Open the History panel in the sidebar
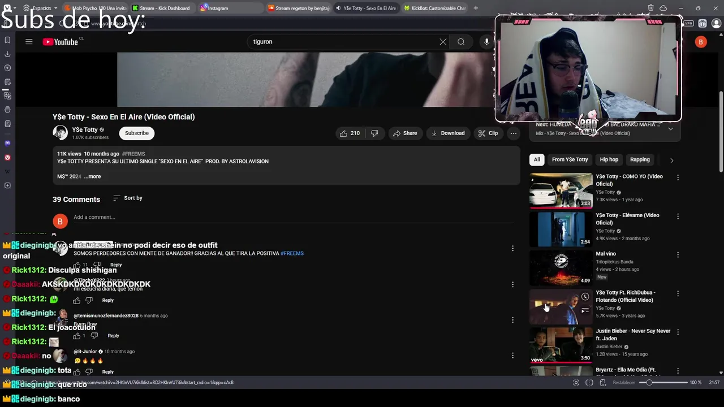This screenshot has height=407, width=724. point(7,68)
